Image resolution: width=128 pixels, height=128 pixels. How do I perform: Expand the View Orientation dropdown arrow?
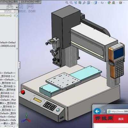point(92,3)
